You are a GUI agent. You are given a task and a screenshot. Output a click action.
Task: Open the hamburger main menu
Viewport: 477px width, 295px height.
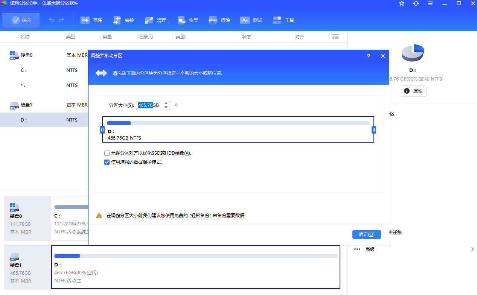tap(430, 3)
